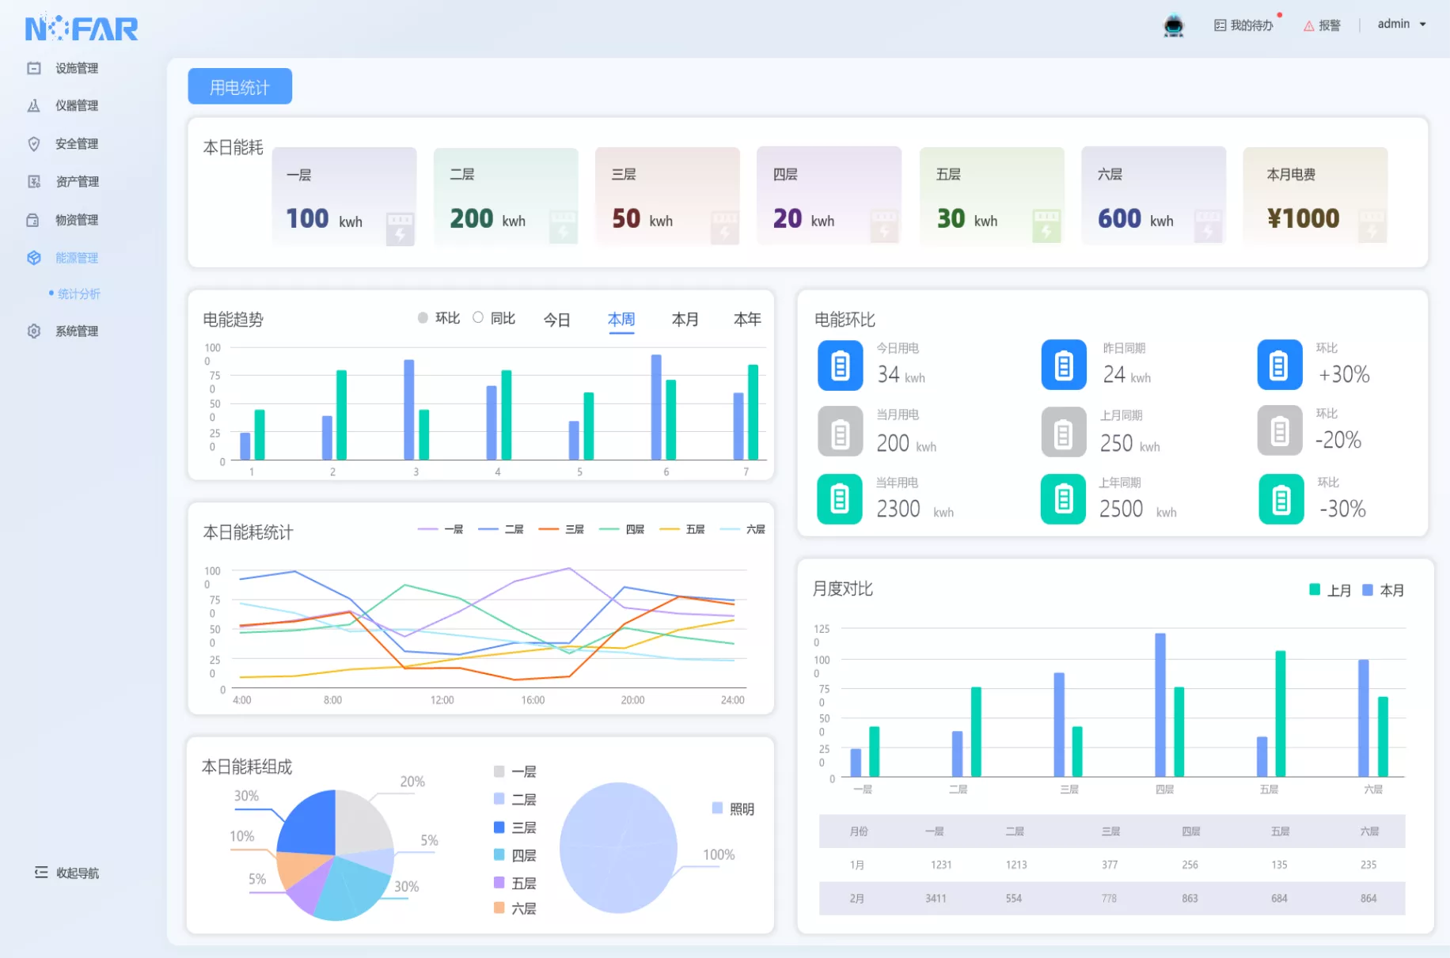Open 能源管理 menu label
The width and height of the screenshot is (1450, 958).
tap(77, 258)
